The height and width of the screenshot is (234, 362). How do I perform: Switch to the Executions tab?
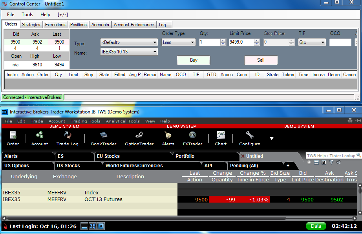coord(55,25)
